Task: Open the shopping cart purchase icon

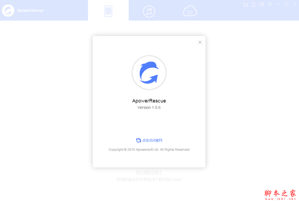Action: click(x=245, y=5)
